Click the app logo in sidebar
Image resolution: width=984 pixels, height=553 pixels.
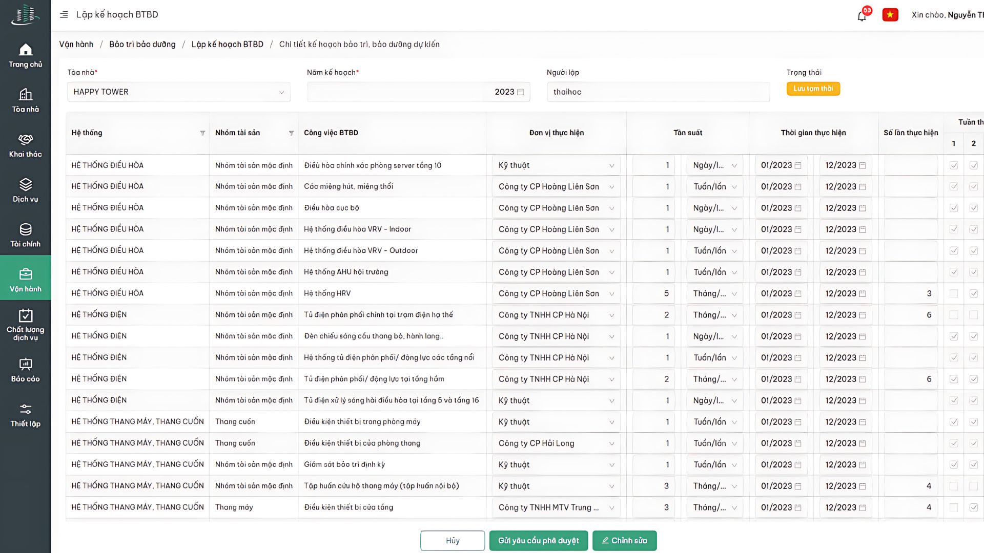click(25, 15)
